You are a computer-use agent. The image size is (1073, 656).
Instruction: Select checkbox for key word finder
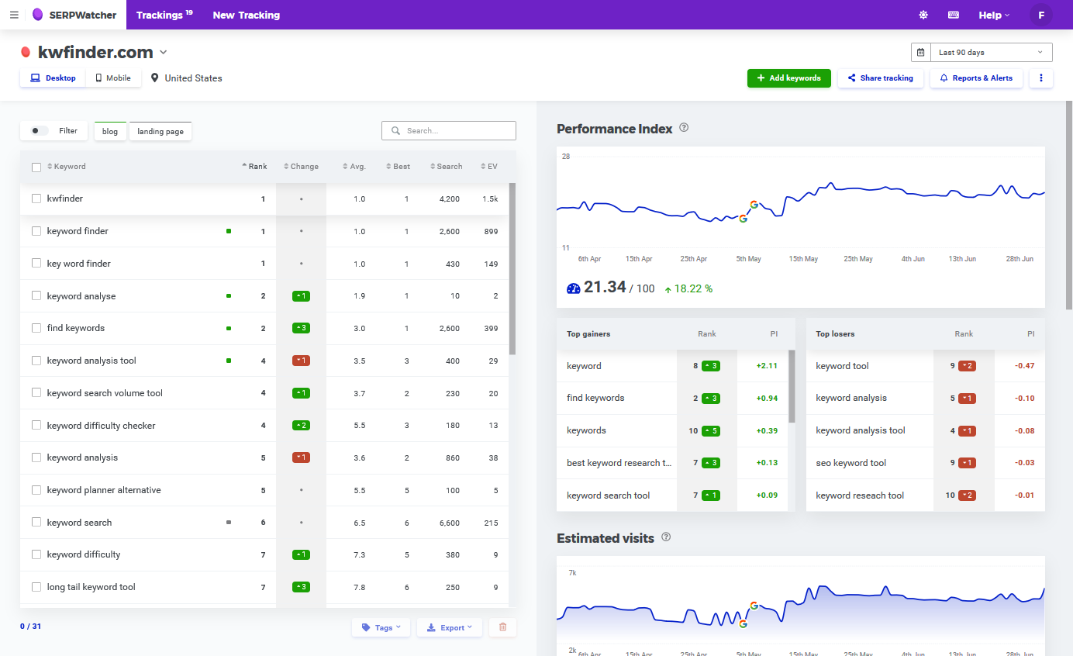[x=36, y=264]
